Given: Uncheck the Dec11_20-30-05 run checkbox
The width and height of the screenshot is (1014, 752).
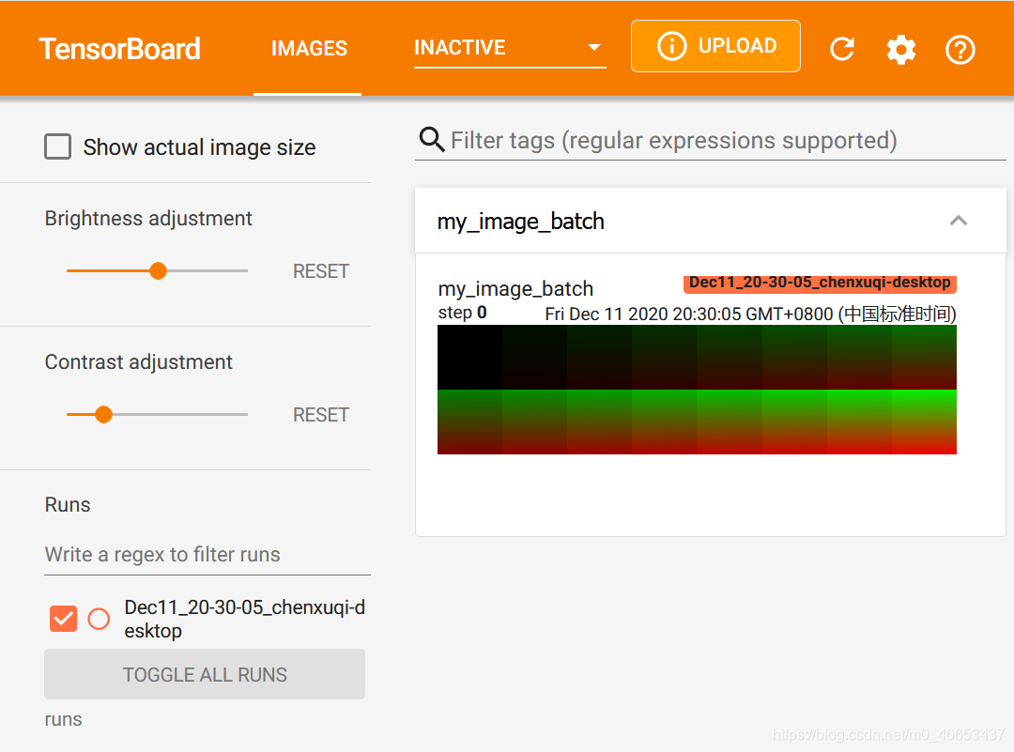Looking at the screenshot, I should click(x=63, y=619).
